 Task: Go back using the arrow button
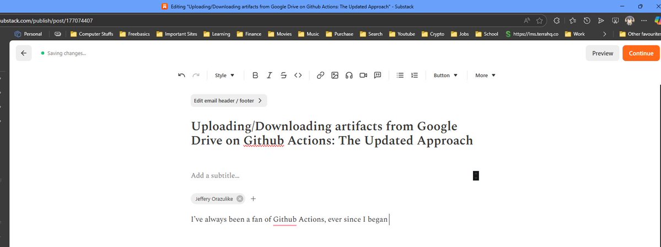(x=24, y=53)
